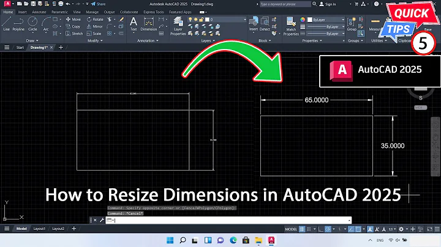Viewport: 441px width, 247px height.
Task: Click the Workspace switching gear icon
Action: click(401, 229)
